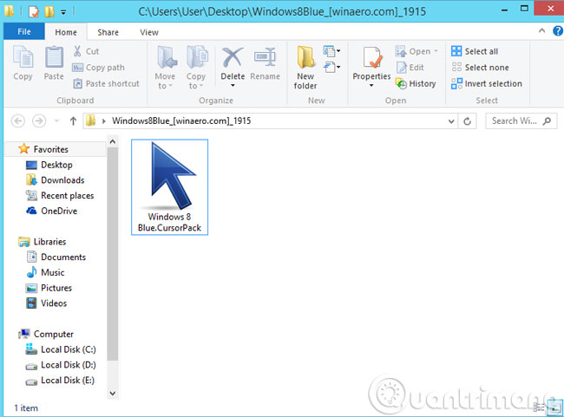Open the Videos library

46,303
